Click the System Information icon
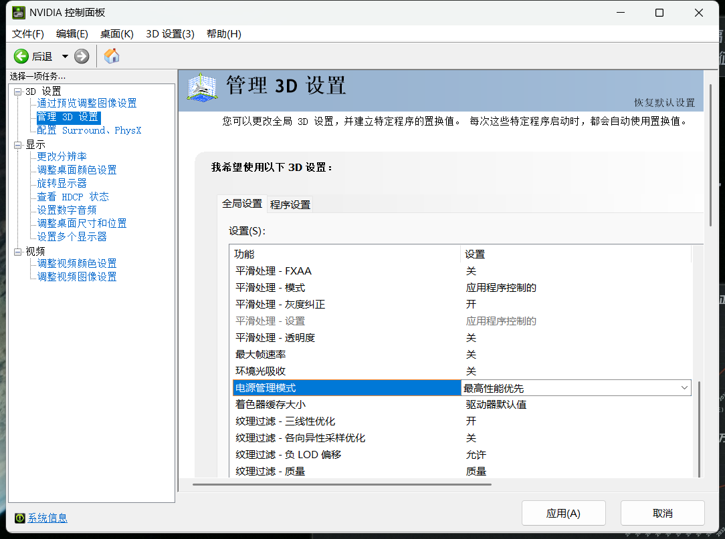 pos(20,518)
